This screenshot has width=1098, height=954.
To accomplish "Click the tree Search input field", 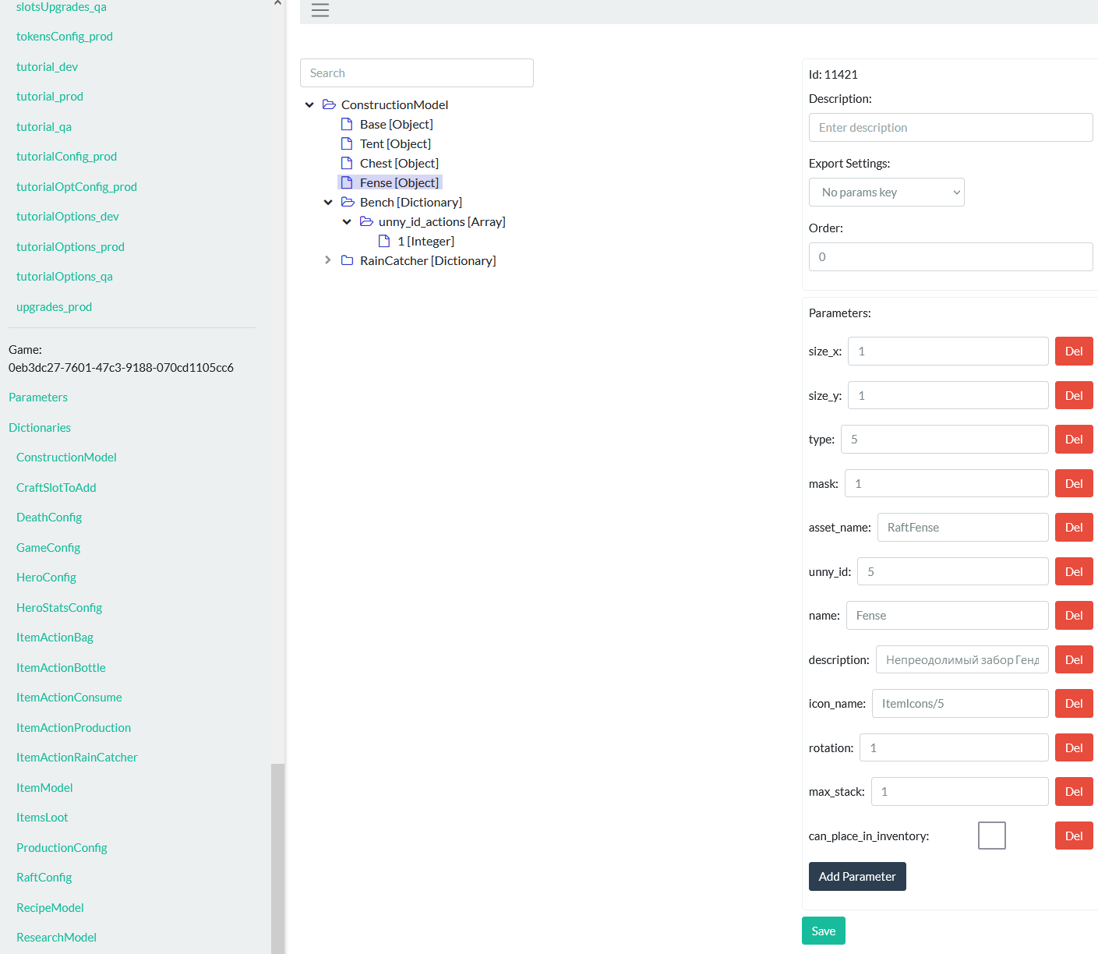I will 417,73.
